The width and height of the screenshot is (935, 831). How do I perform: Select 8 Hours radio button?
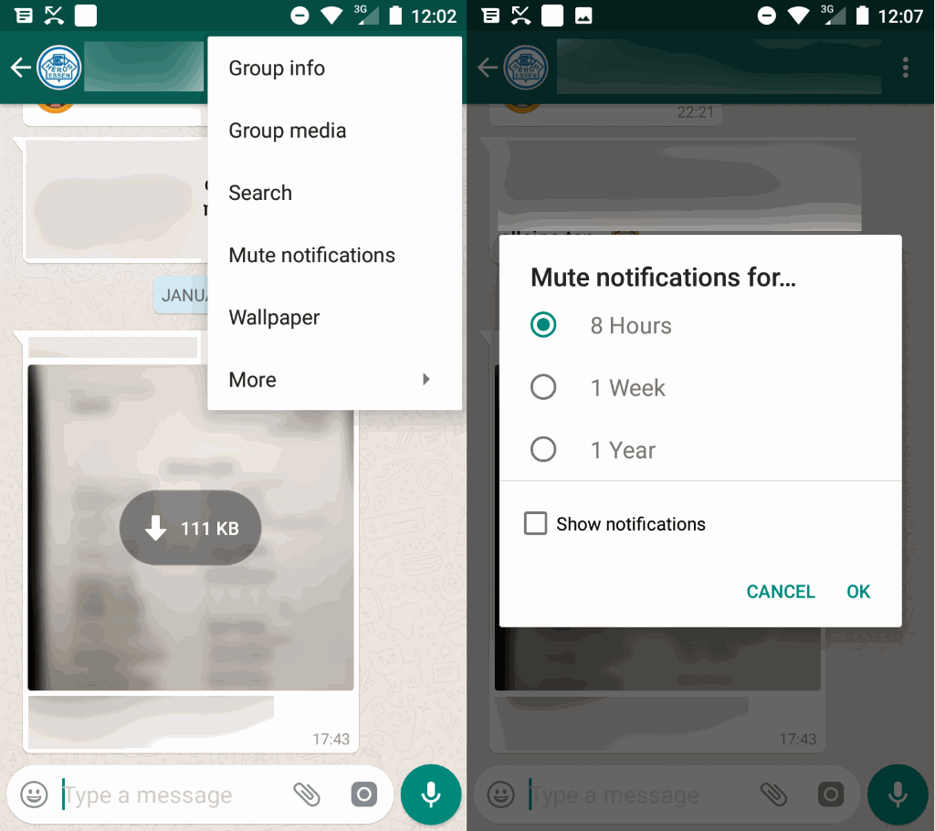pyautogui.click(x=543, y=325)
